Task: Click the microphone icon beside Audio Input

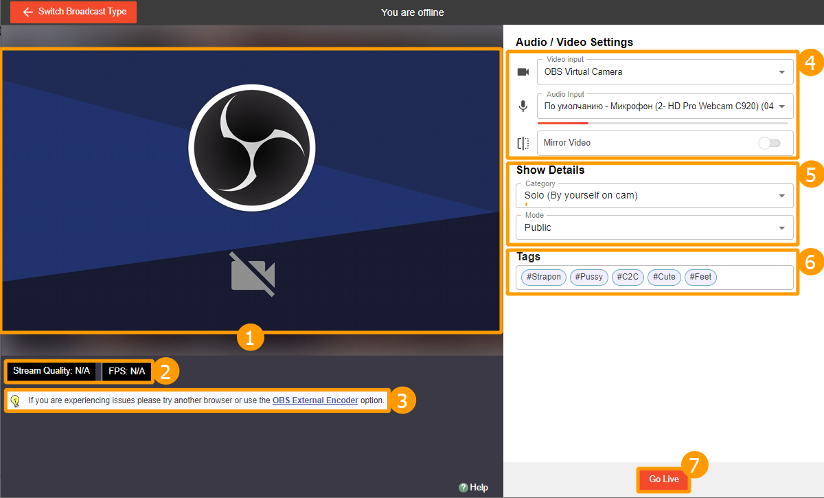Action: [523, 106]
